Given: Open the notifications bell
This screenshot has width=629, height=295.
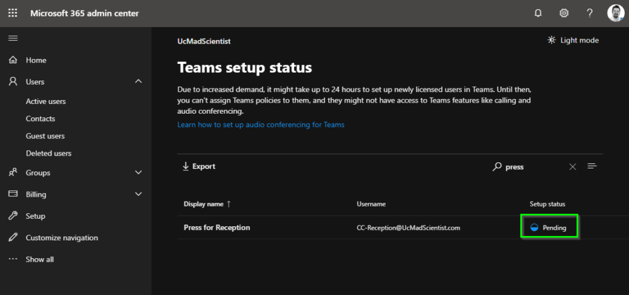Looking at the screenshot, I should click(538, 14).
